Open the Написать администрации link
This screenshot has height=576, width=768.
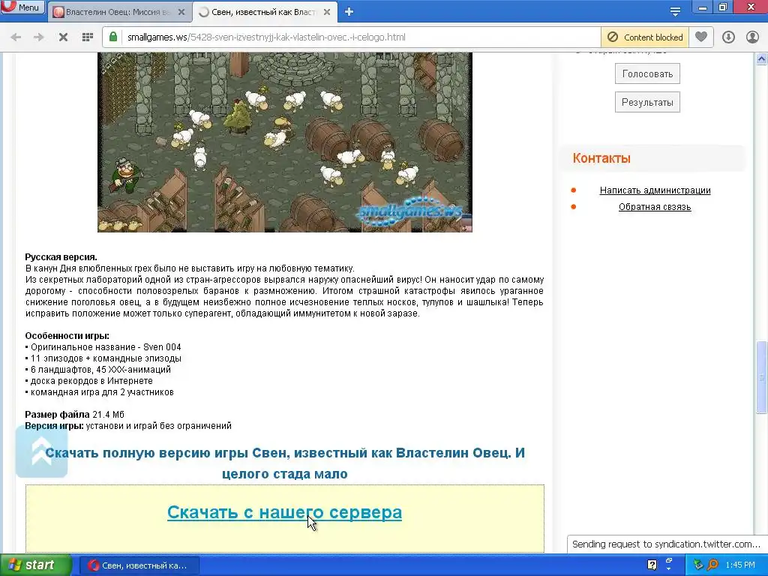tap(655, 190)
